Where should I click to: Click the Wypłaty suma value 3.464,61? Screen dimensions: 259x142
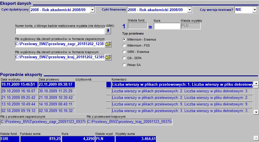[136, 139]
